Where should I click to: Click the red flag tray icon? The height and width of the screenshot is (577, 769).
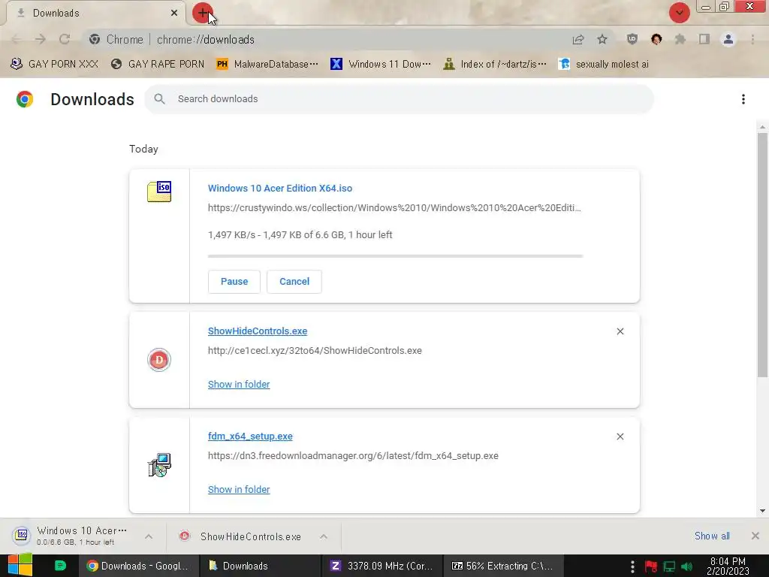point(651,566)
